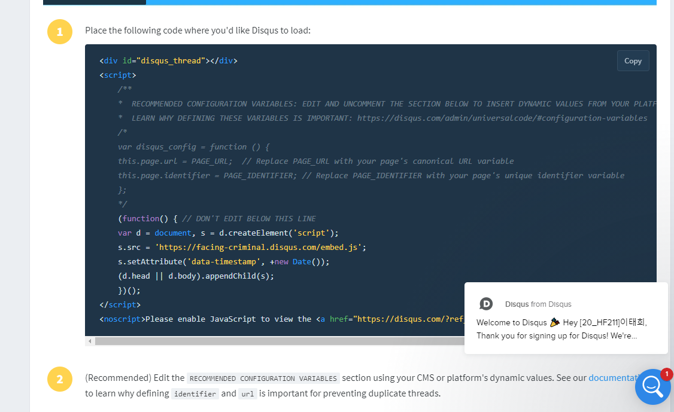
Task: Open the Welcome to Disqus message popup
Action: (x=566, y=318)
